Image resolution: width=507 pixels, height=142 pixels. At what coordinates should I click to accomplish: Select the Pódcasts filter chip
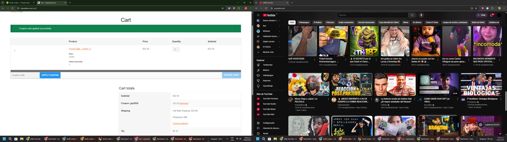coord(330,23)
